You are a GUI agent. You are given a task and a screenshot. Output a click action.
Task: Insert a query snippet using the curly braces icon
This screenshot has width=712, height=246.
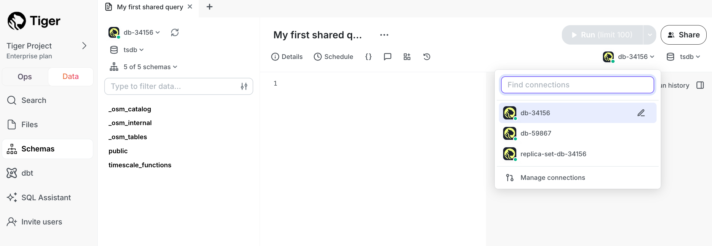tap(368, 57)
